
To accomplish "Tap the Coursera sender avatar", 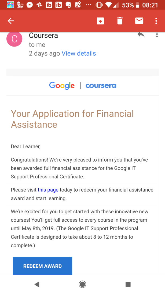I will point(14,39).
